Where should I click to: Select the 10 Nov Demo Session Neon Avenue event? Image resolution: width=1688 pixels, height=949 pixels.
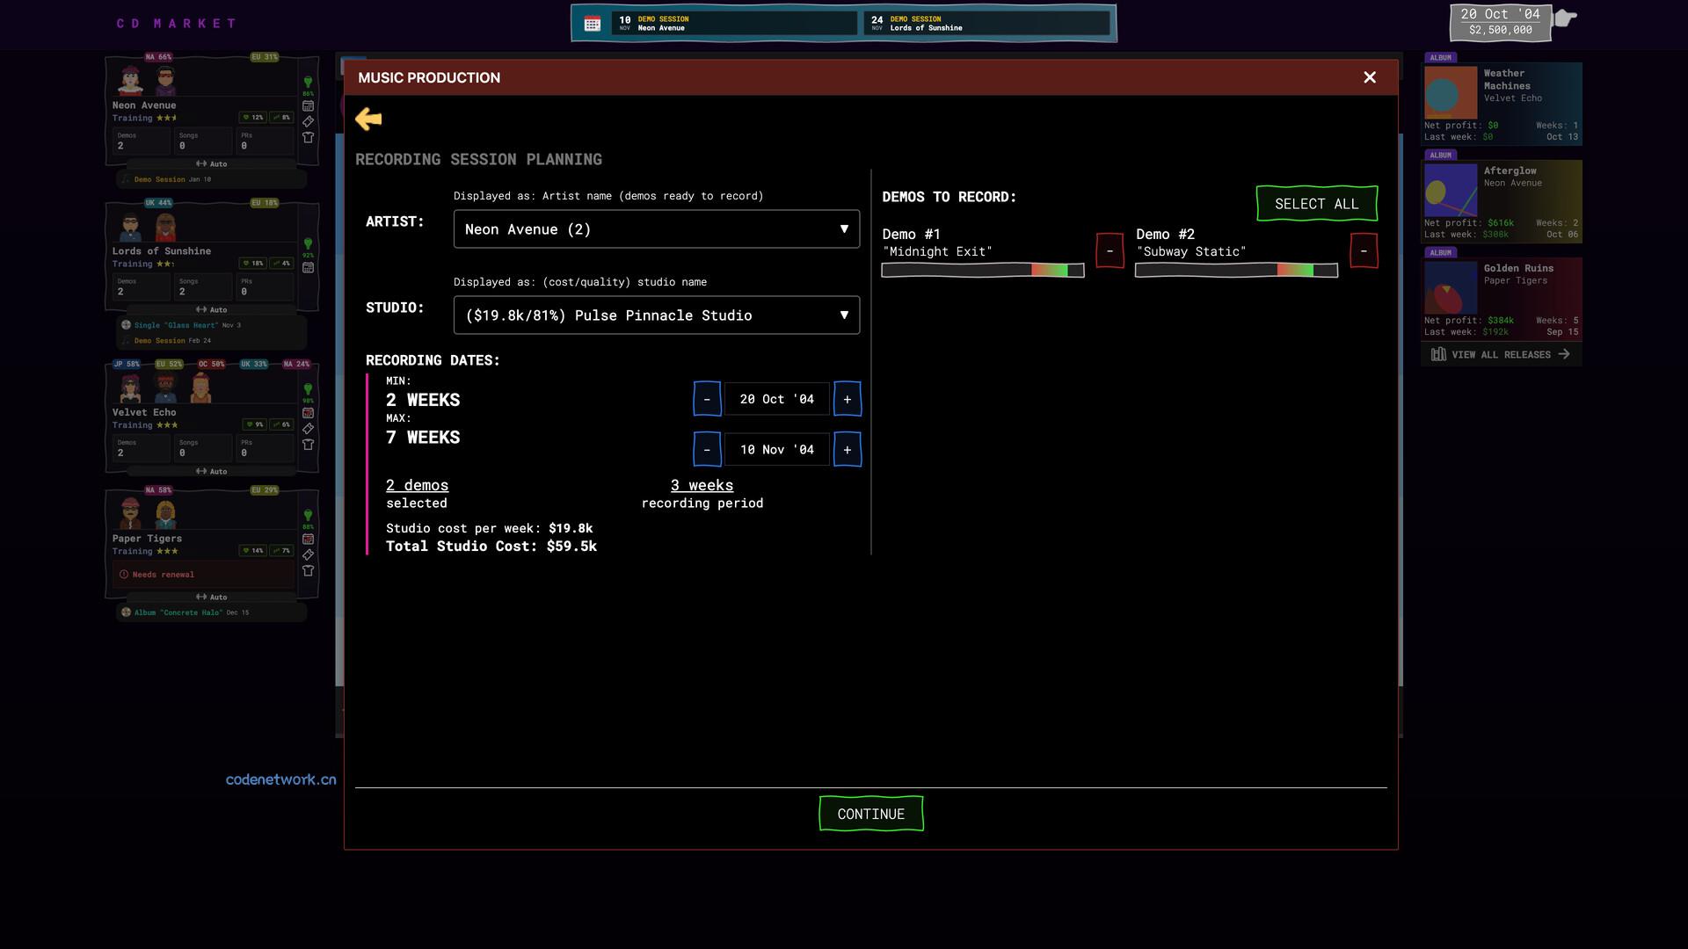pos(734,24)
